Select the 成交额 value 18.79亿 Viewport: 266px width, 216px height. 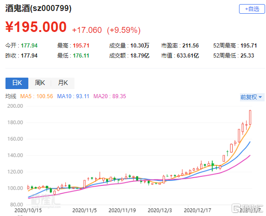(140, 55)
